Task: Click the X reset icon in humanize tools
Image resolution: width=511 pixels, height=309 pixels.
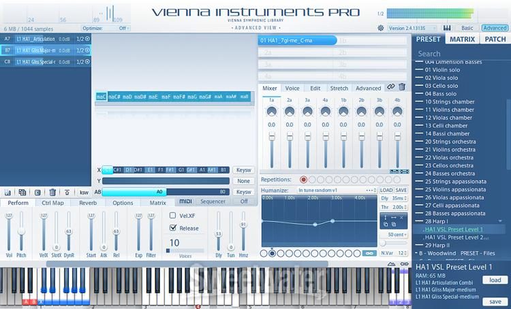Action: 401,218
